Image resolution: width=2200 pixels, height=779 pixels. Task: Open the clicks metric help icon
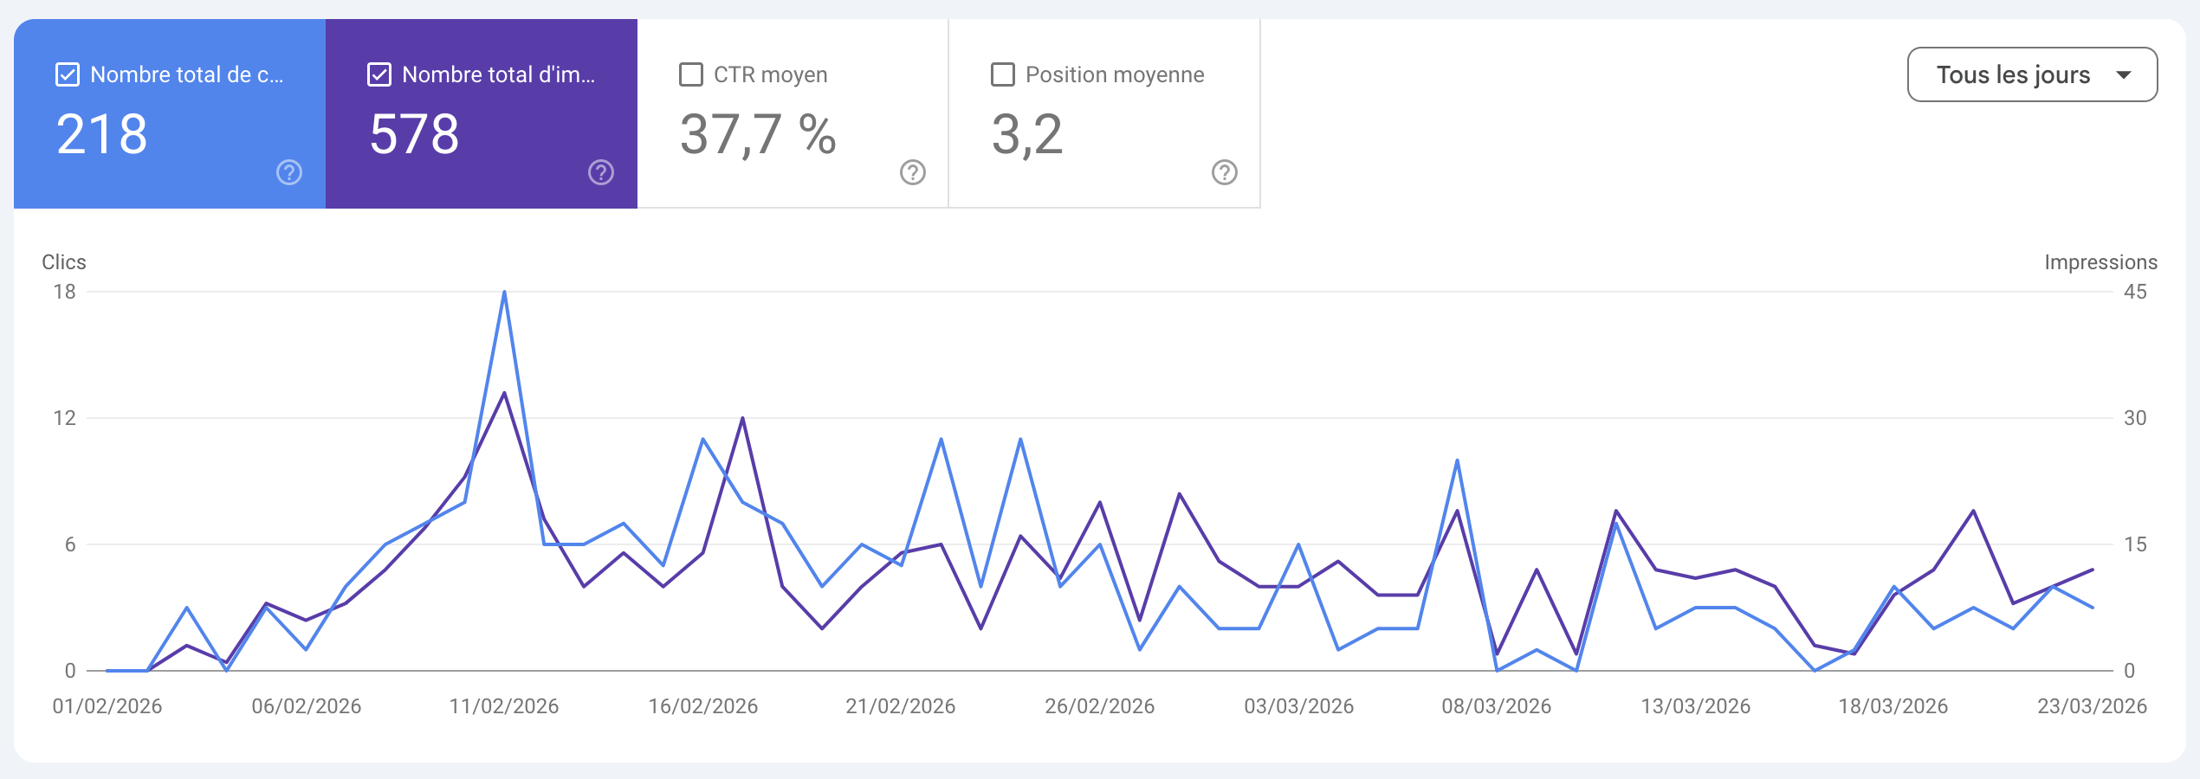click(x=288, y=172)
